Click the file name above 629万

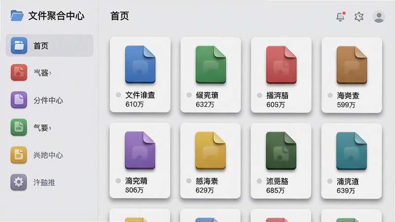pos(207,181)
